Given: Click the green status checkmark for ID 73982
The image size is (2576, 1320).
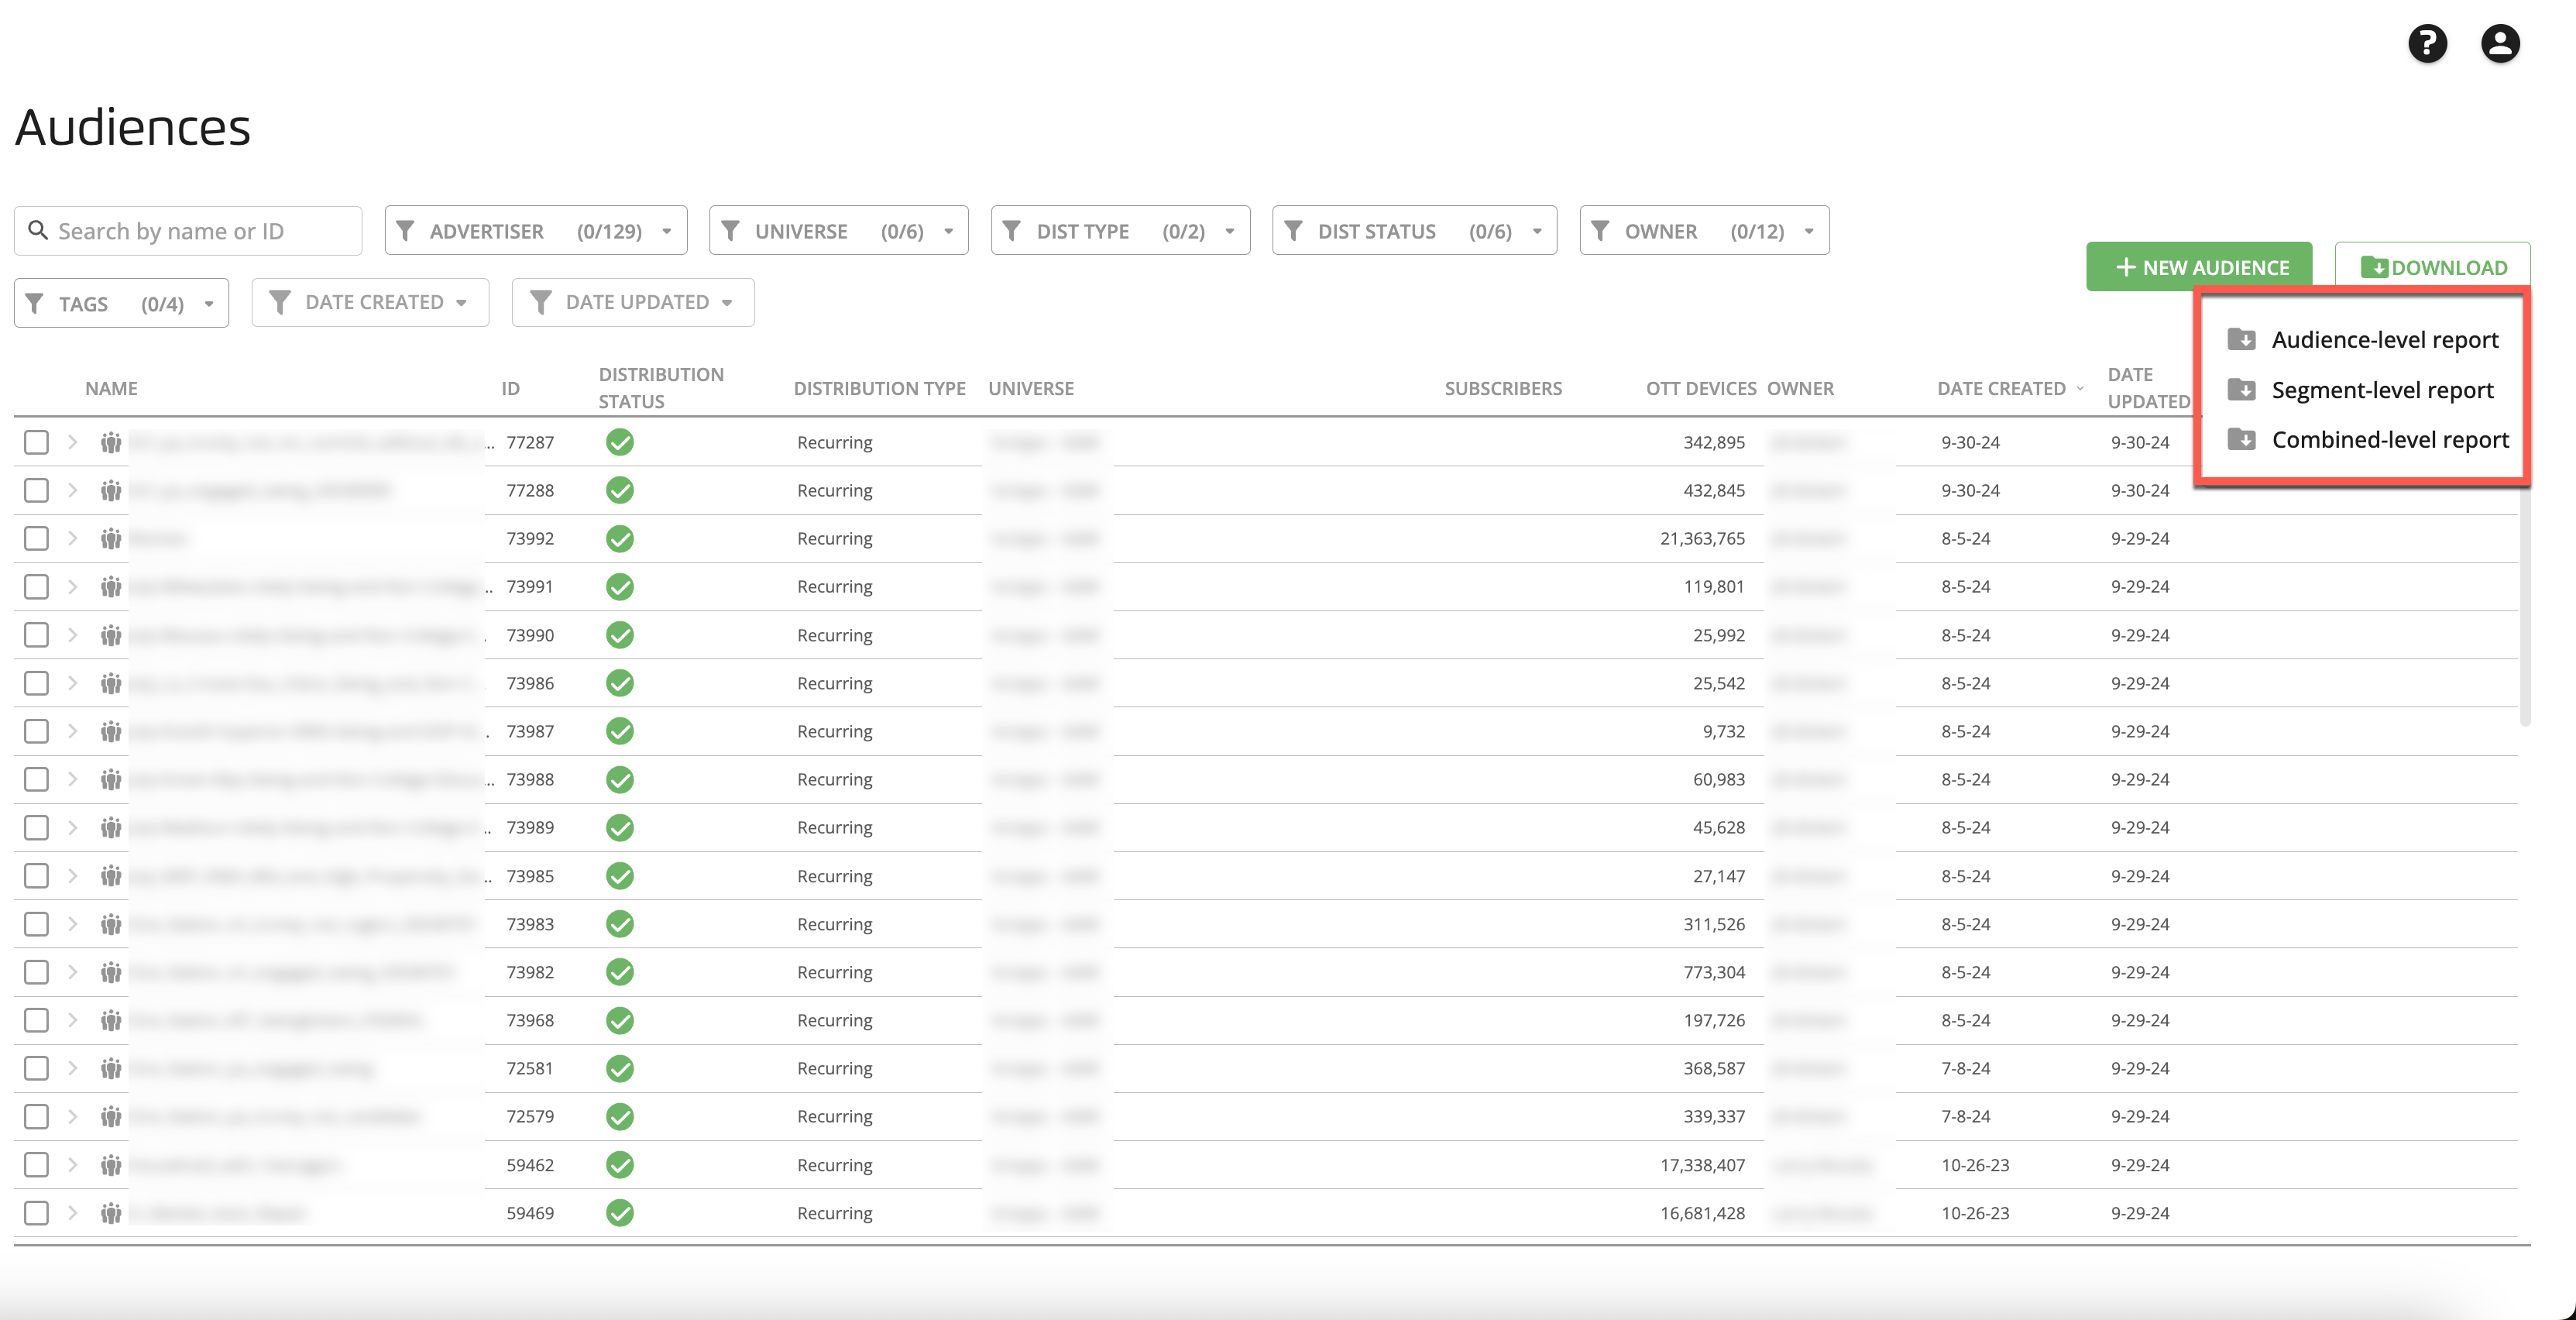Looking at the screenshot, I should (620, 972).
